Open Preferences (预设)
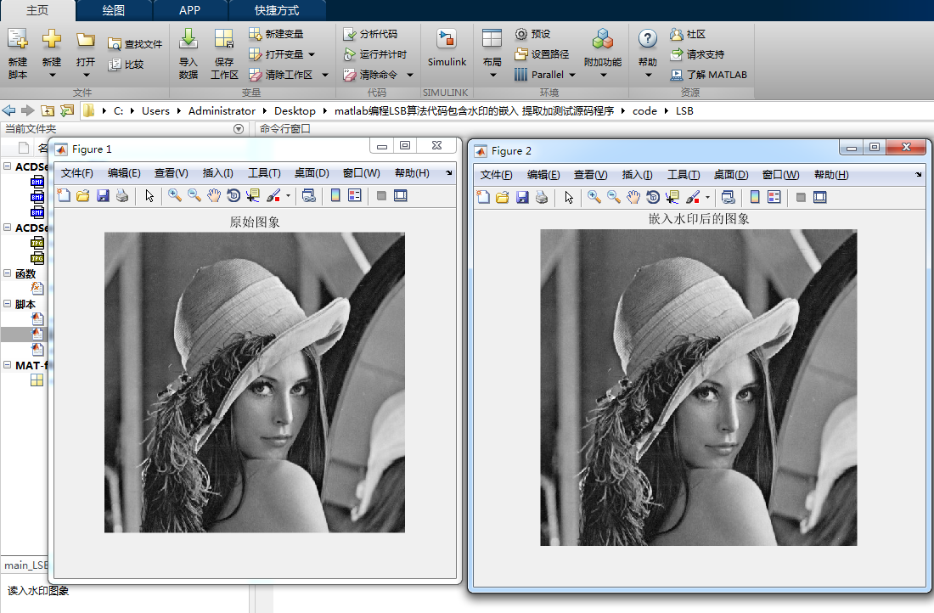The width and height of the screenshot is (934, 613). 533,34
